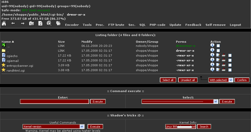Open the 'With selected:' dropdown
251x132 pixels.
(x=221, y=80)
